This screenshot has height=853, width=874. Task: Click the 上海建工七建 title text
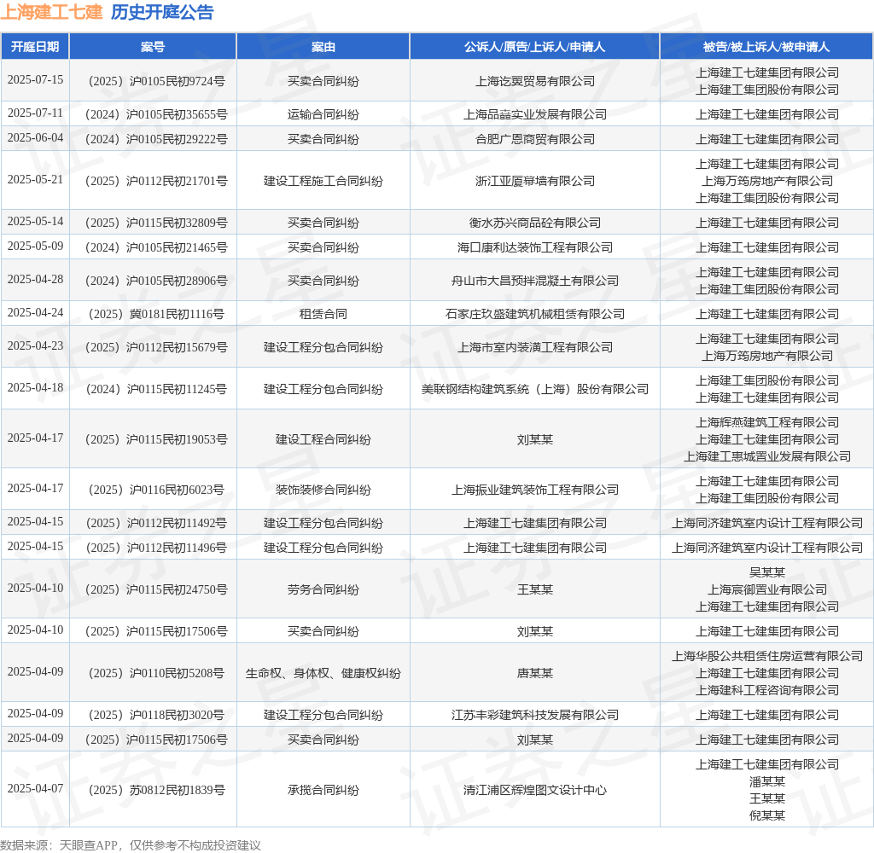click(51, 12)
